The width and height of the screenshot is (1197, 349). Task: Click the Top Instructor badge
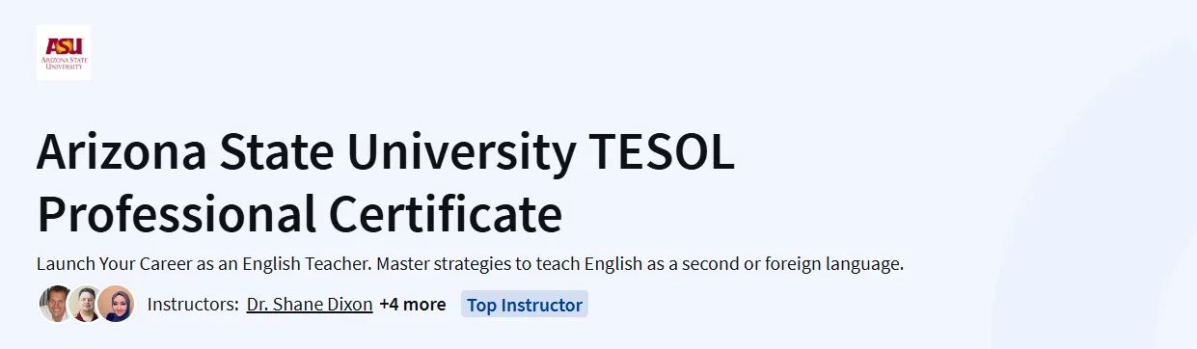pyautogui.click(x=525, y=305)
